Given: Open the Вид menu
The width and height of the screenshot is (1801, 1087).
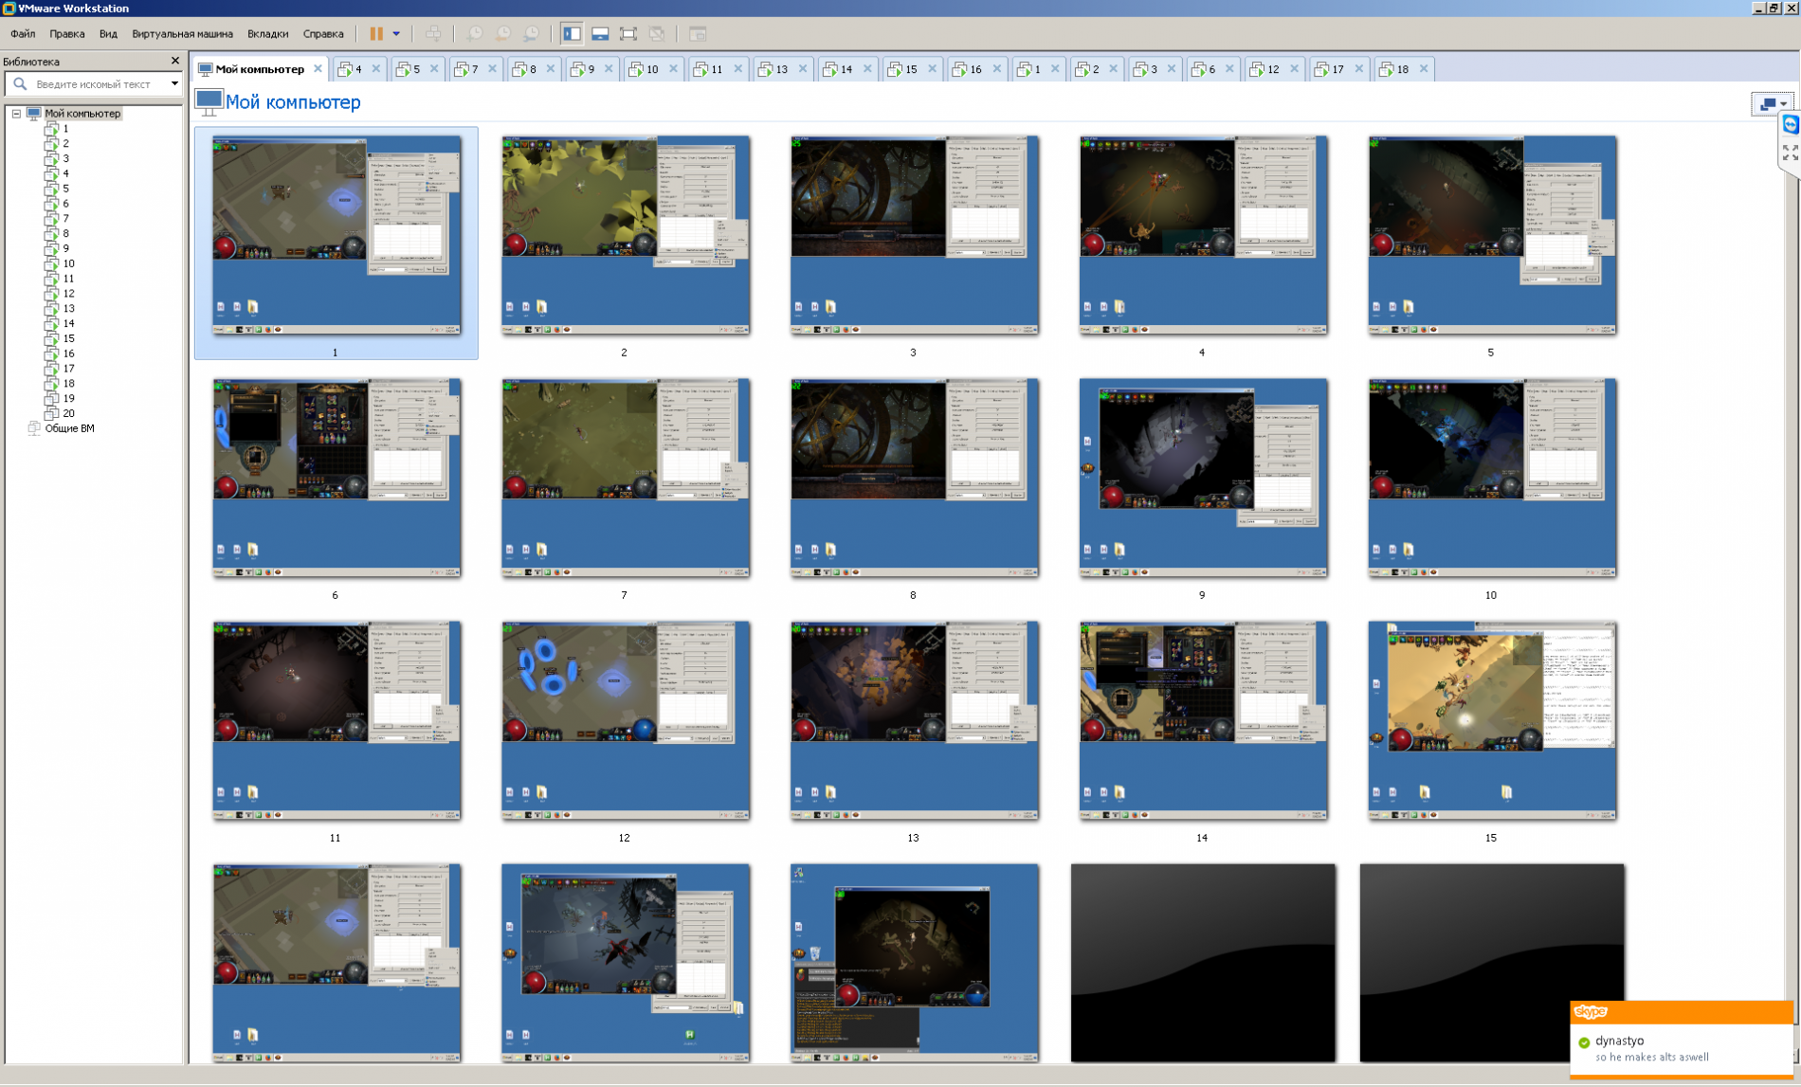Looking at the screenshot, I should tap(108, 33).
